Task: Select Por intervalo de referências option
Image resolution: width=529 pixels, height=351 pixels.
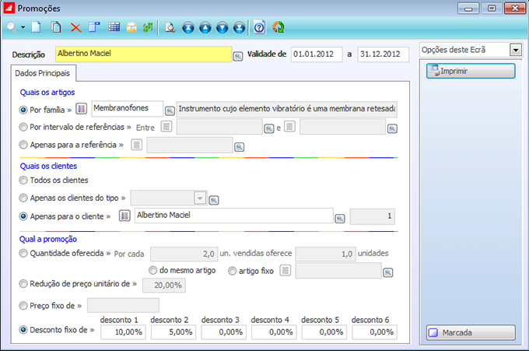Action: point(23,127)
